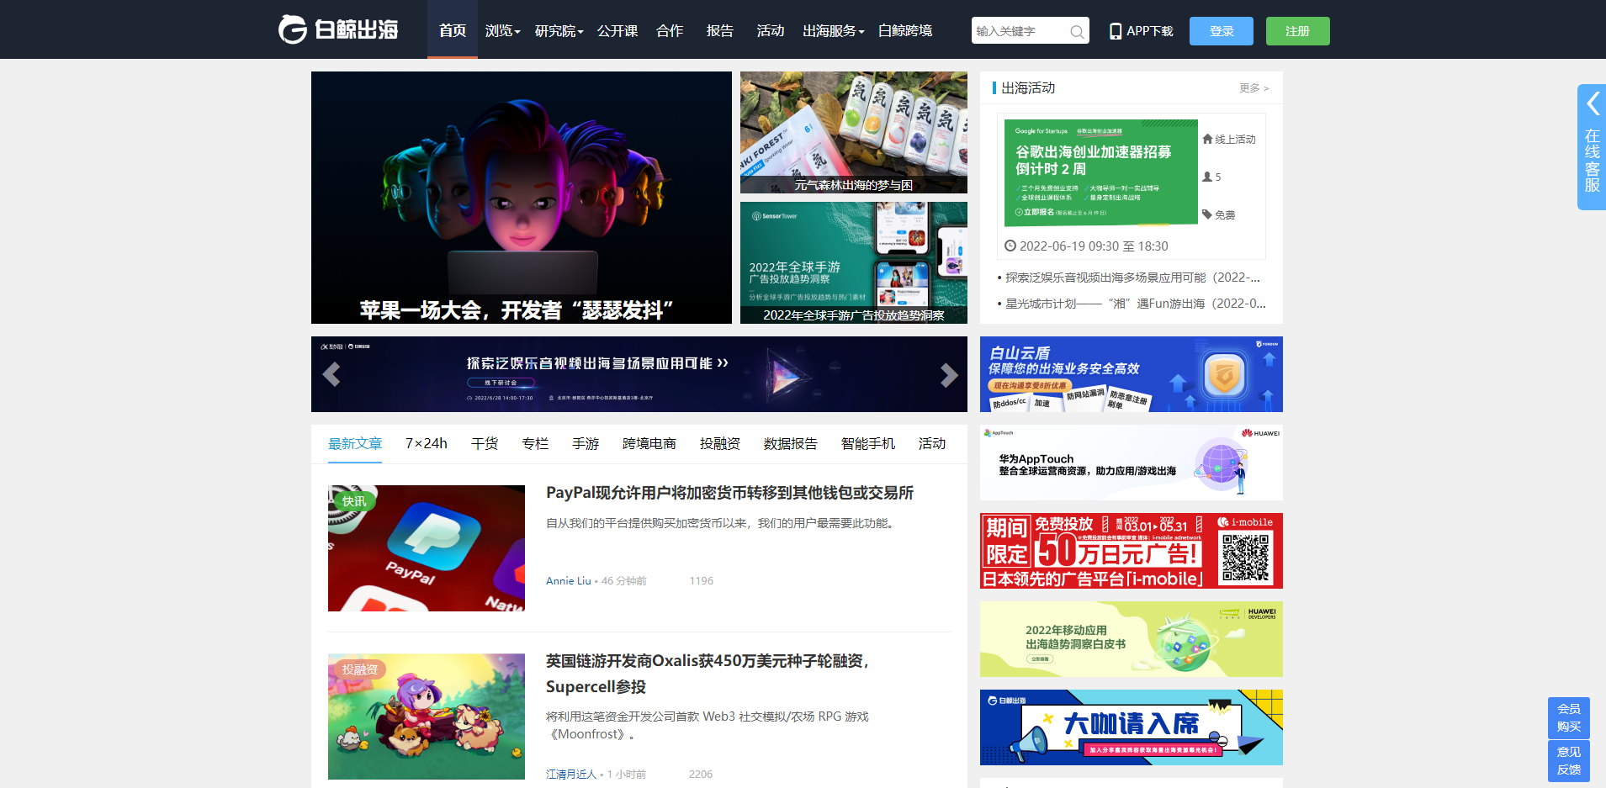Image resolution: width=1606 pixels, height=788 pixels.
Task: Open 更多 link in 出海活动
Action: pyautogui.click(x=1254, y=87)
